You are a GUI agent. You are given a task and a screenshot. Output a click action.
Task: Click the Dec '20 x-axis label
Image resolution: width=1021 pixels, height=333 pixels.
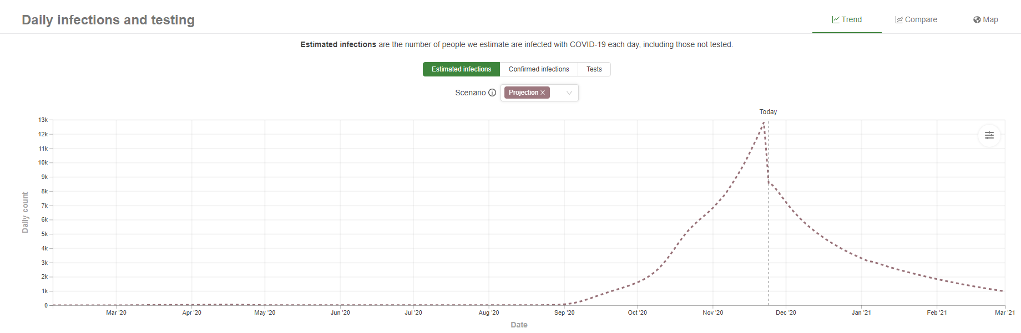pos(786,313)
